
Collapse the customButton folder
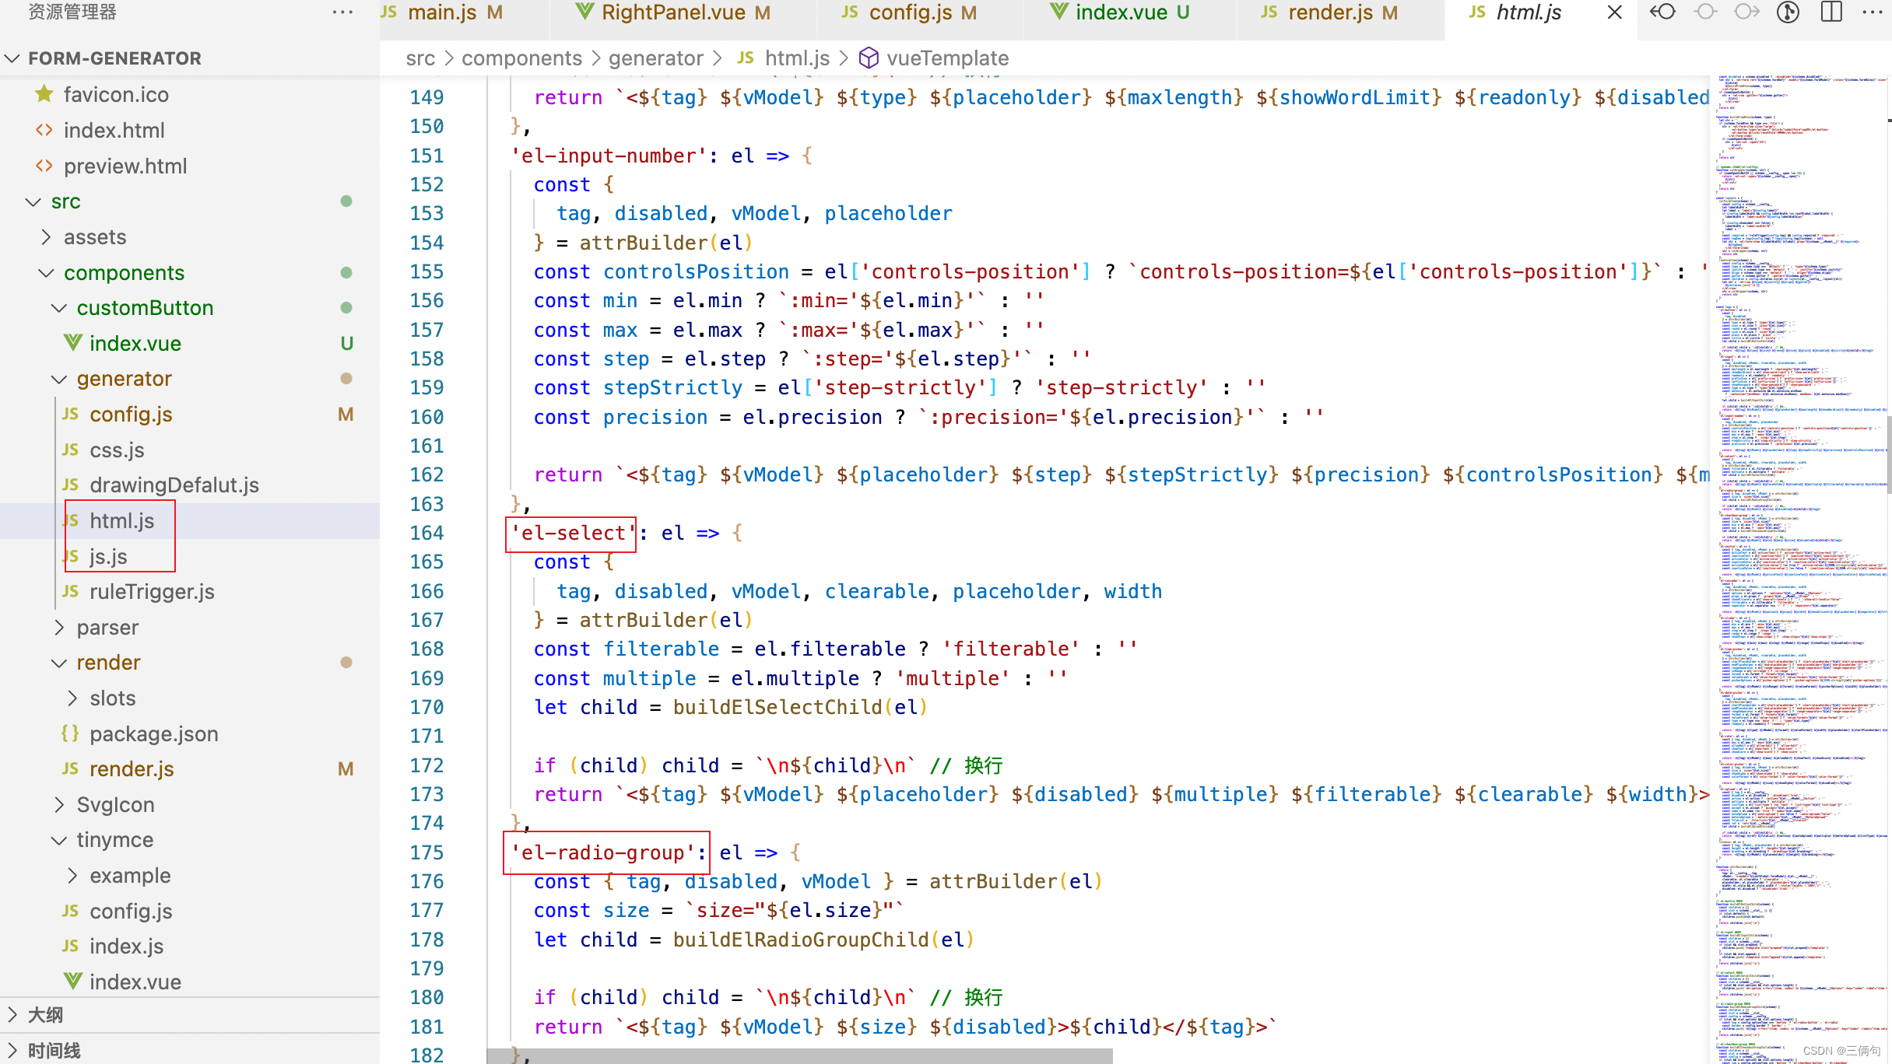click(x=145, y=308)
